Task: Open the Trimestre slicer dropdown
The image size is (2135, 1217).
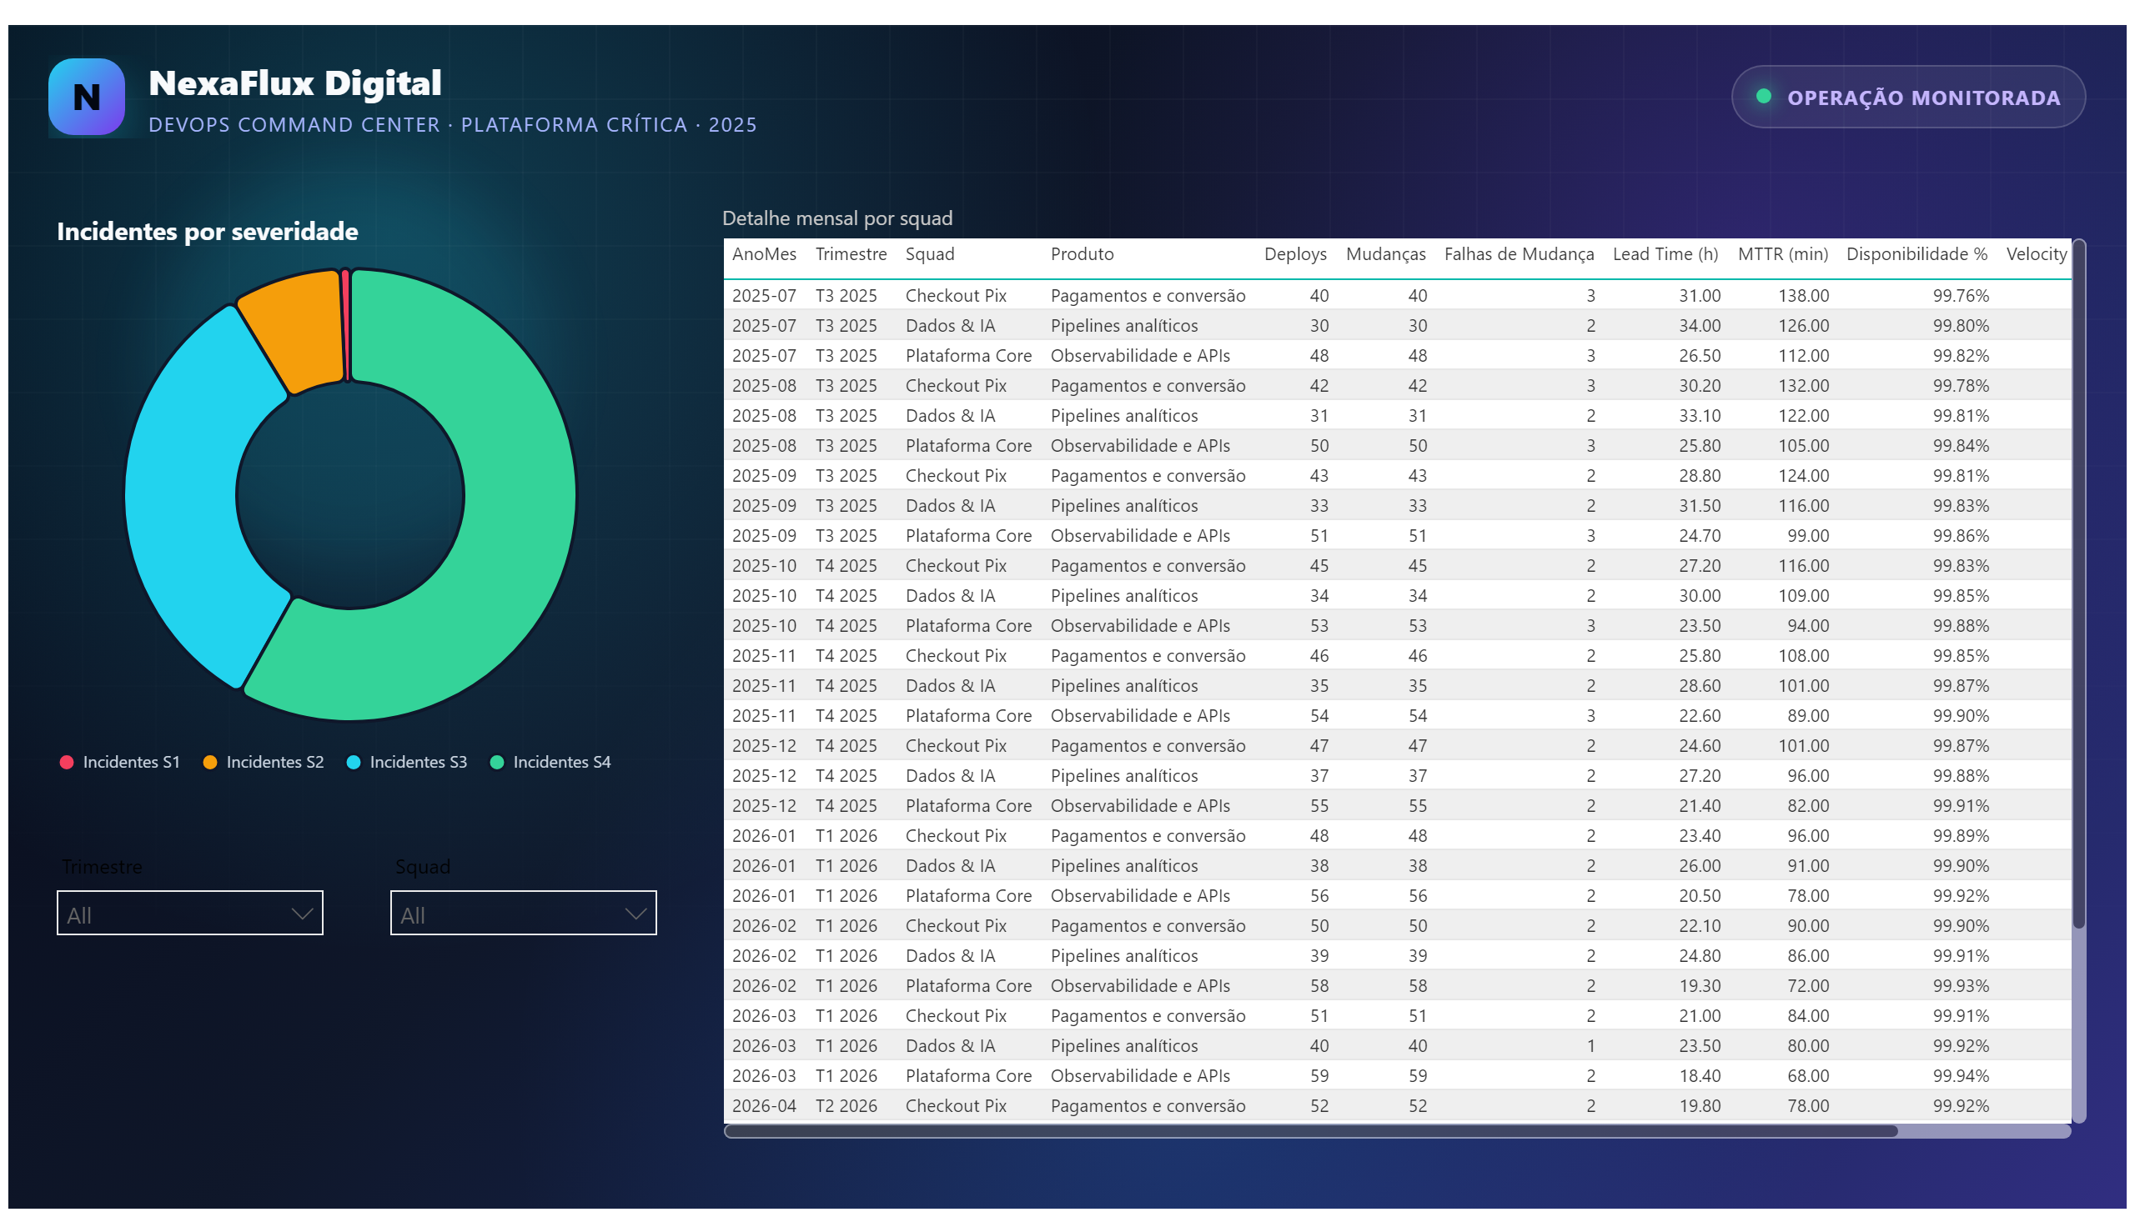Action: pyautogui.click(x=190, y=913)
